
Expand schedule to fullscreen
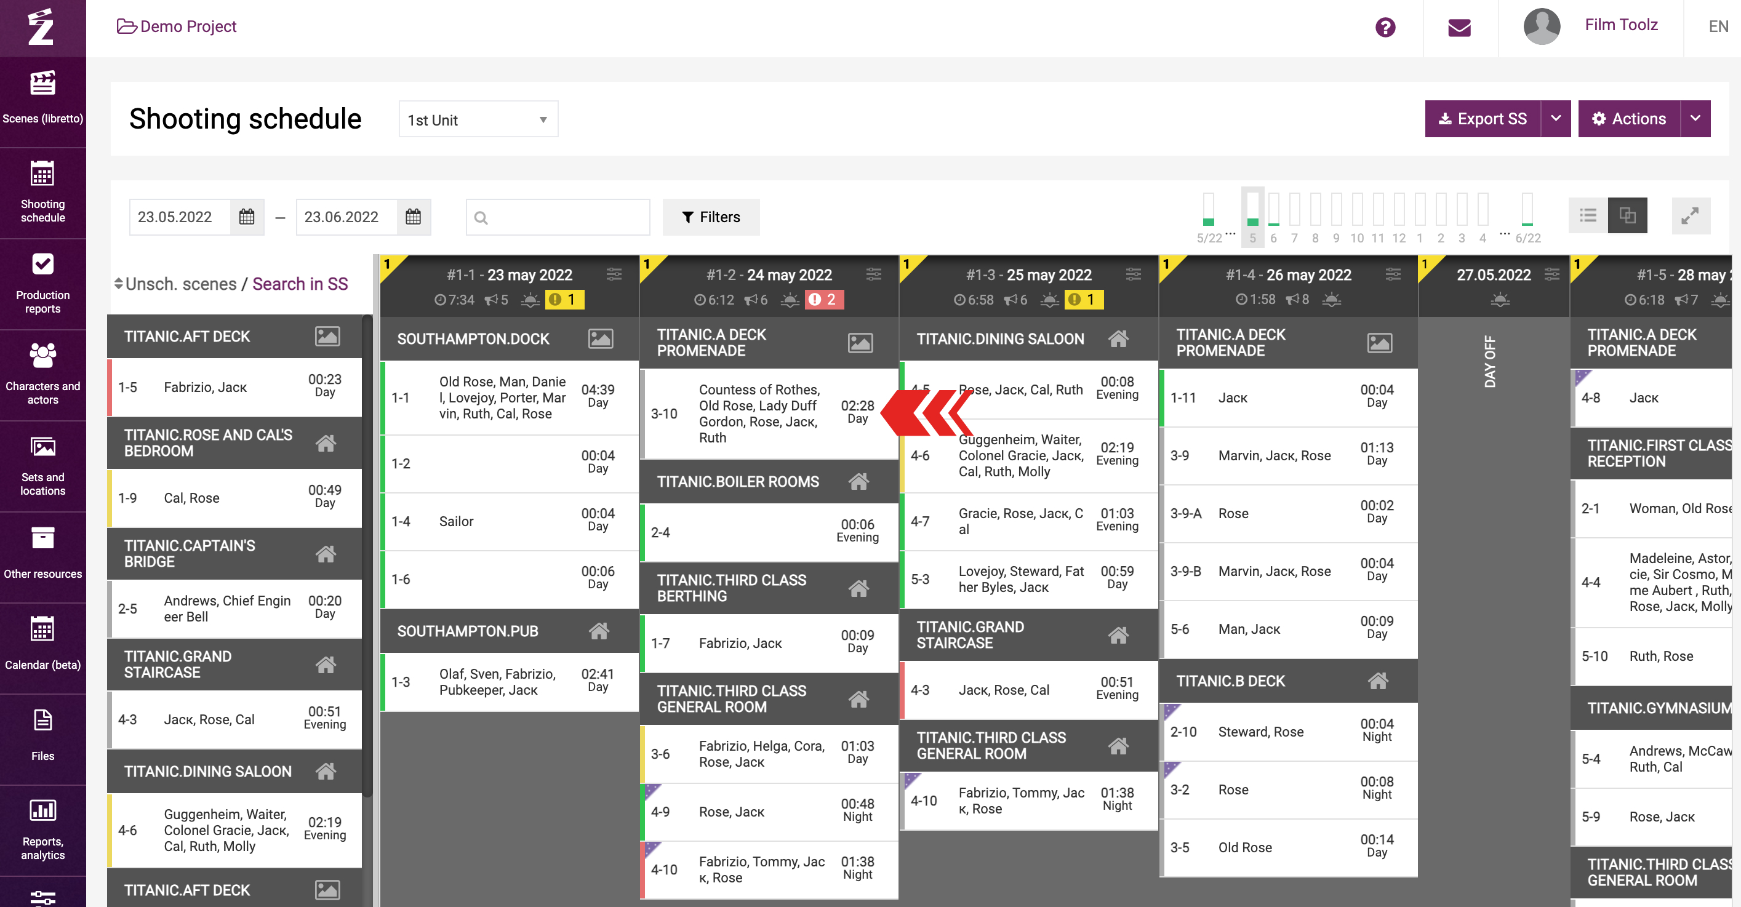[1691, 215]
